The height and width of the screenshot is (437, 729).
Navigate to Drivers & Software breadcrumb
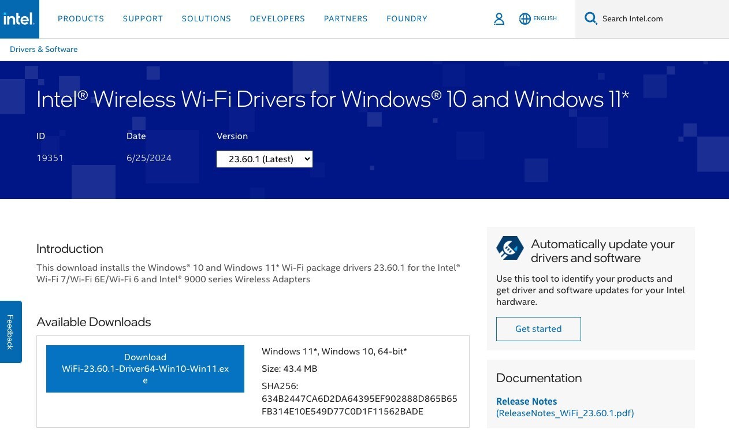[43, 49]
